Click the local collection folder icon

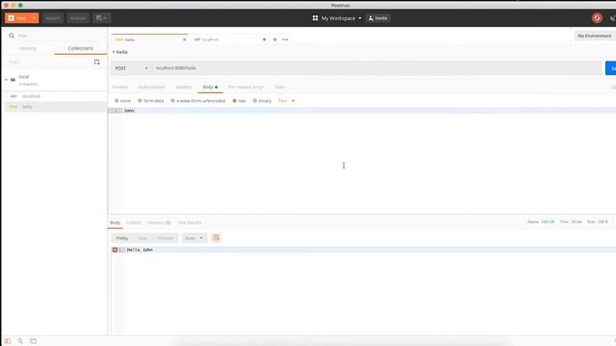(x=13, y=80)
